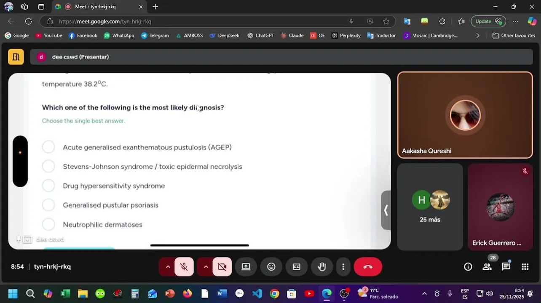Screen dimensions: 541x303
Task: Click the microphone permission icon in address bar
Action: click(x=351, y=21)
